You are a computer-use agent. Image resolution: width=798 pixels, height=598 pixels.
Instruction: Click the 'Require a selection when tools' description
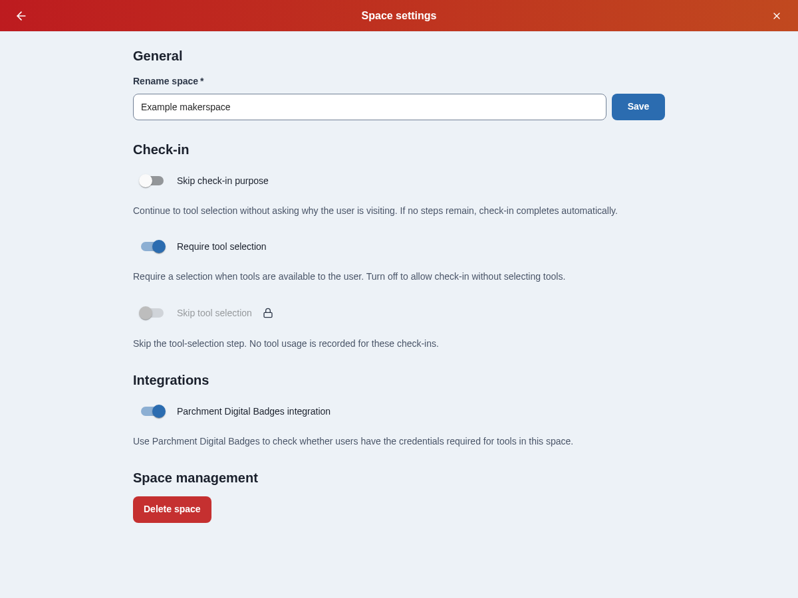(349, 276)
